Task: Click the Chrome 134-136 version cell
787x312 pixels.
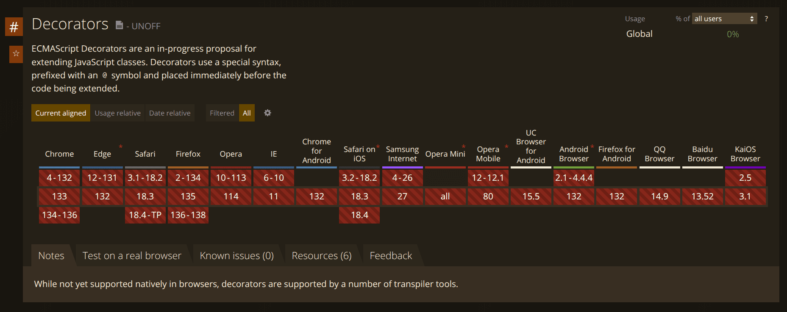Action: (59, 215)
